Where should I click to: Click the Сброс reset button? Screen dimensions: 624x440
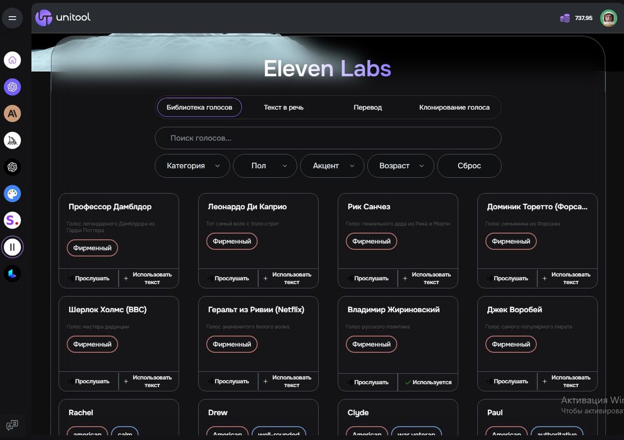[469, 166]
